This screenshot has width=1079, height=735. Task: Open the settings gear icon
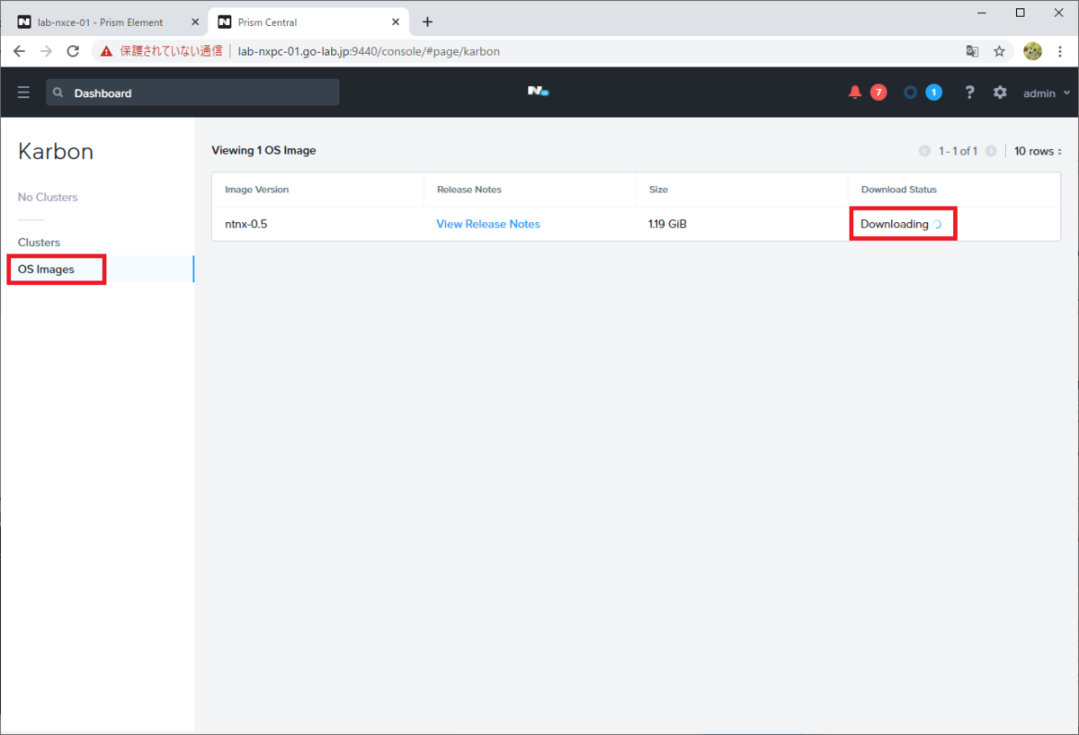[x=1000, y=93]
